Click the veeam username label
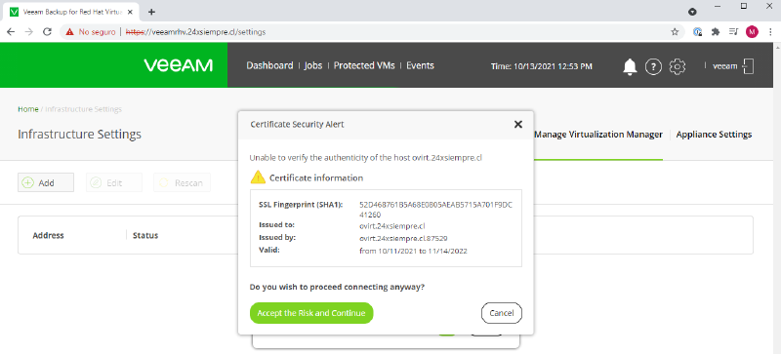Image resolution: width=781 pixels, height=354 pixels. [x=724, y=65]
